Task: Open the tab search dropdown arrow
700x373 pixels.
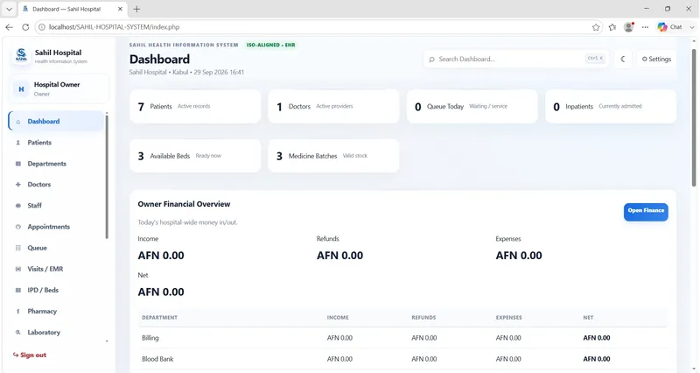Action: coord(9,9)
